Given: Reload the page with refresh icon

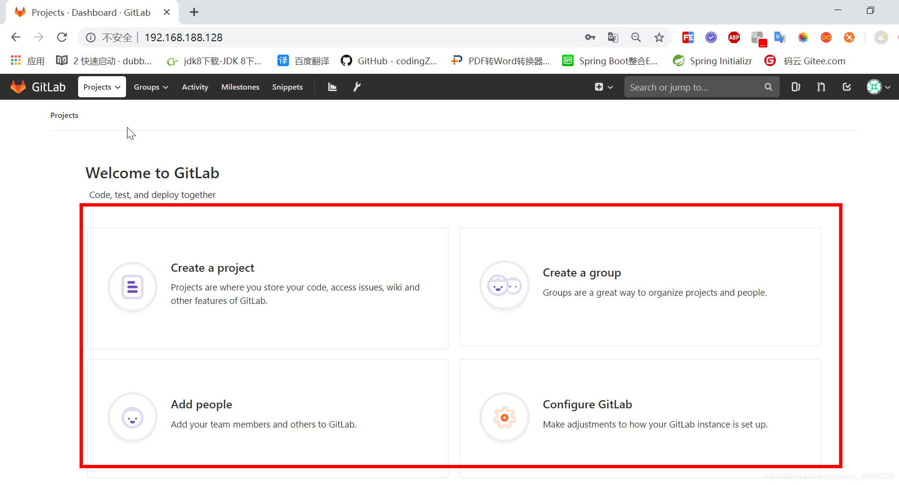Looking at the screenshot, I should coord(62,37).
